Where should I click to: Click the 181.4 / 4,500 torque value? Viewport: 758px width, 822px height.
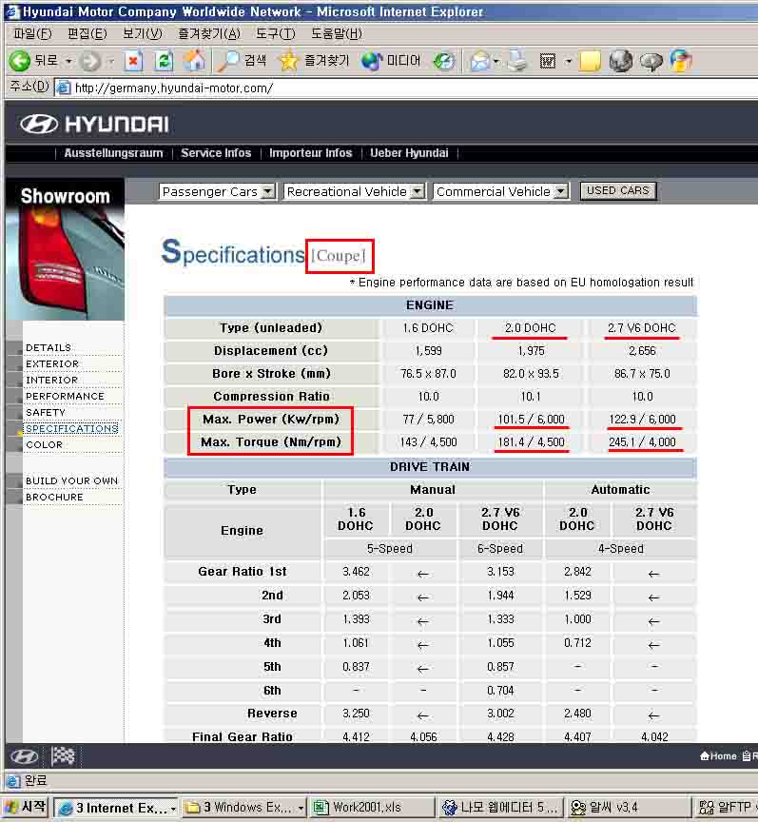pyautogui.click(x=531, y=442)
